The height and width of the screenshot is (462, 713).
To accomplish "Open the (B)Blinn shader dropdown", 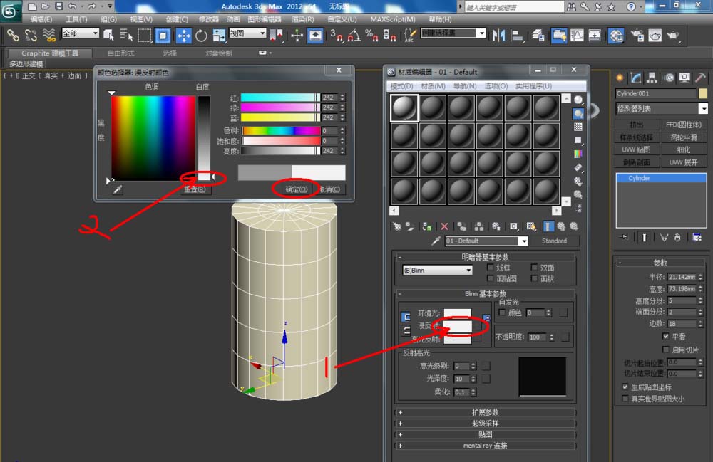I will tap(438, 270).
